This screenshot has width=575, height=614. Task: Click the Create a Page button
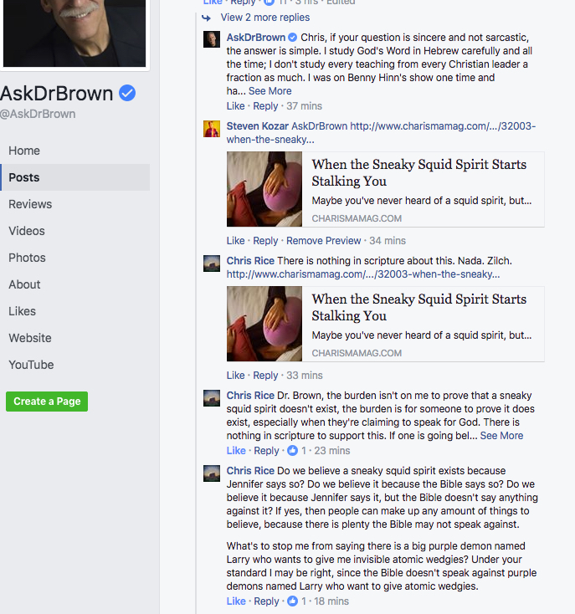click(47, 402)
